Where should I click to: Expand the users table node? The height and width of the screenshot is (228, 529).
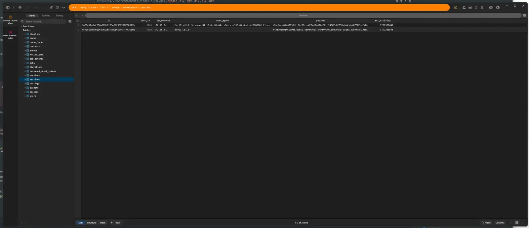coord(25,96)
